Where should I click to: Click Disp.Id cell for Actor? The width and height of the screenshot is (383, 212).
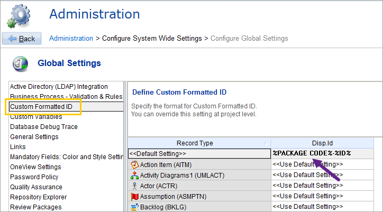pos(322,186)
